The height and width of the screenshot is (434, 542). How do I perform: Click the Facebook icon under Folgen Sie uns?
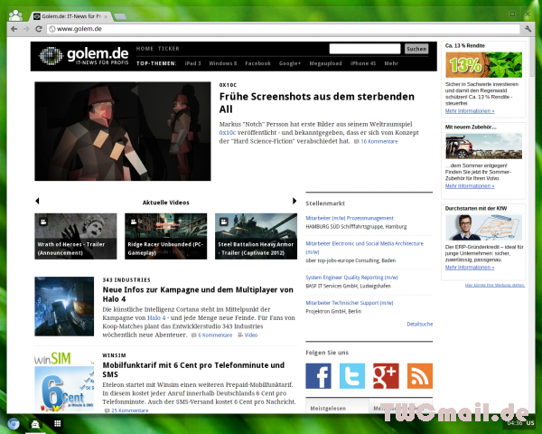pos(319,375)
